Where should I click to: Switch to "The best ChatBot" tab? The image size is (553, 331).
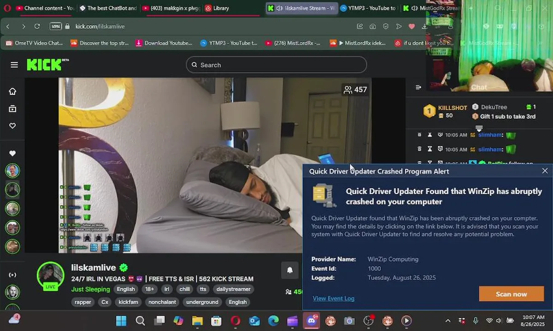107,8
